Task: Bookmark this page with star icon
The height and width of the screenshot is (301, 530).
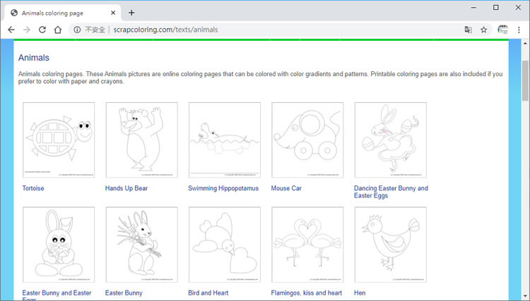Action: (x=484, y=30)
